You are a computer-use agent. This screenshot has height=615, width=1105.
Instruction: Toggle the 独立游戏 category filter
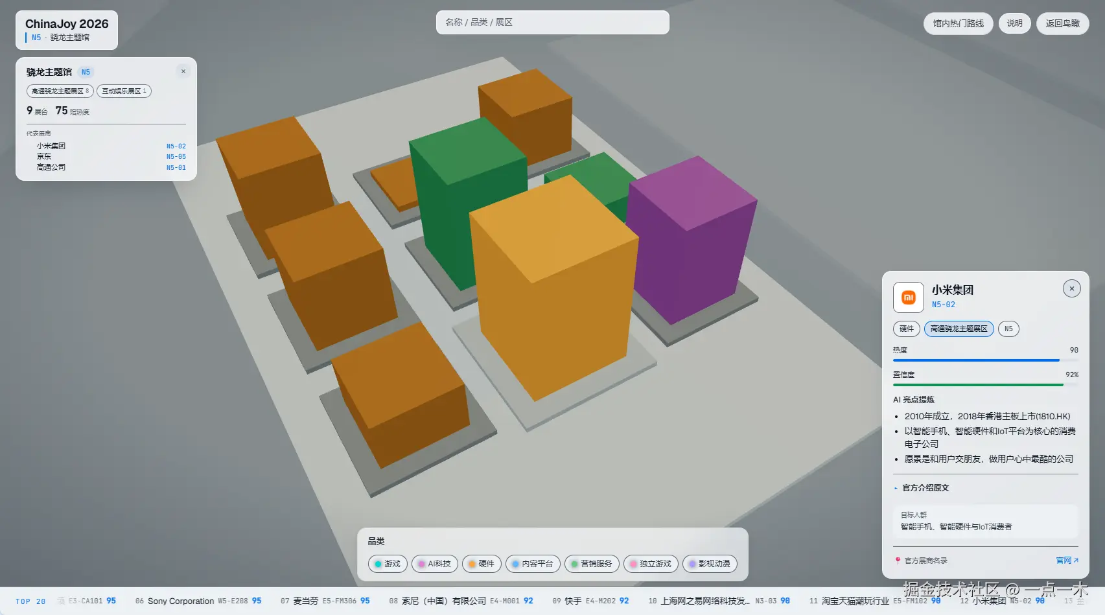[x=651, y=564]
